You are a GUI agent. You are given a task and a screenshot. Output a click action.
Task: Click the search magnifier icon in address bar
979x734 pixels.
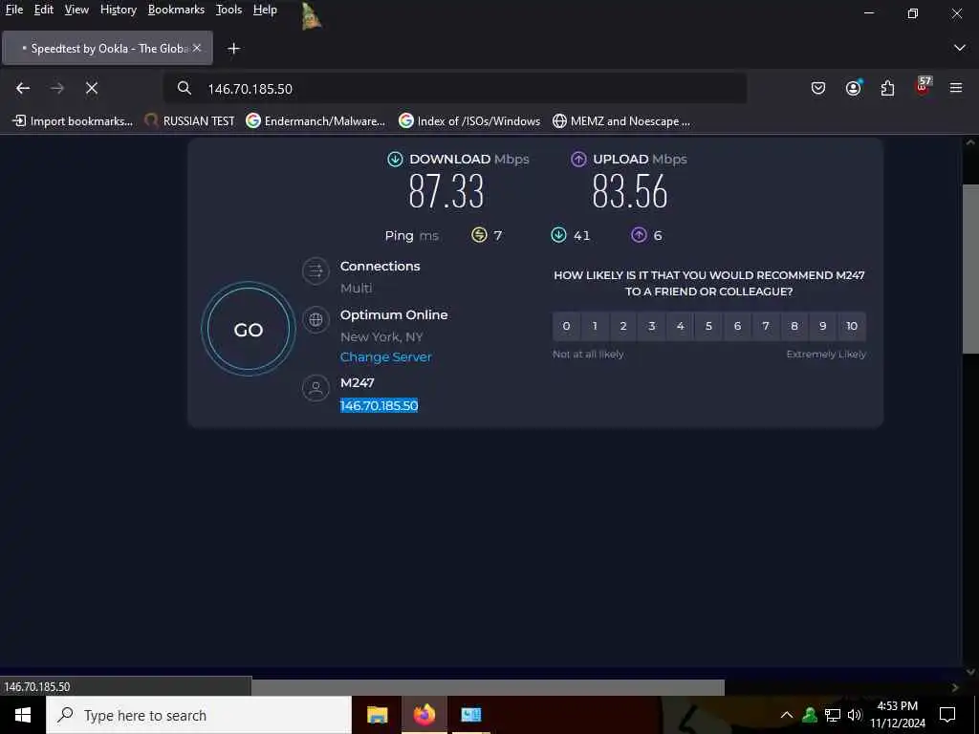(185, 88)
